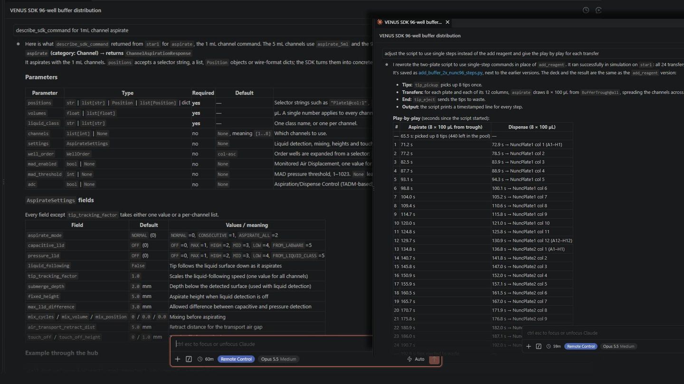Viewport: 684px width, 384px height.
Task: Open add_buffer_2x_nunc96_steps.py file link
Action: point(450,73)
